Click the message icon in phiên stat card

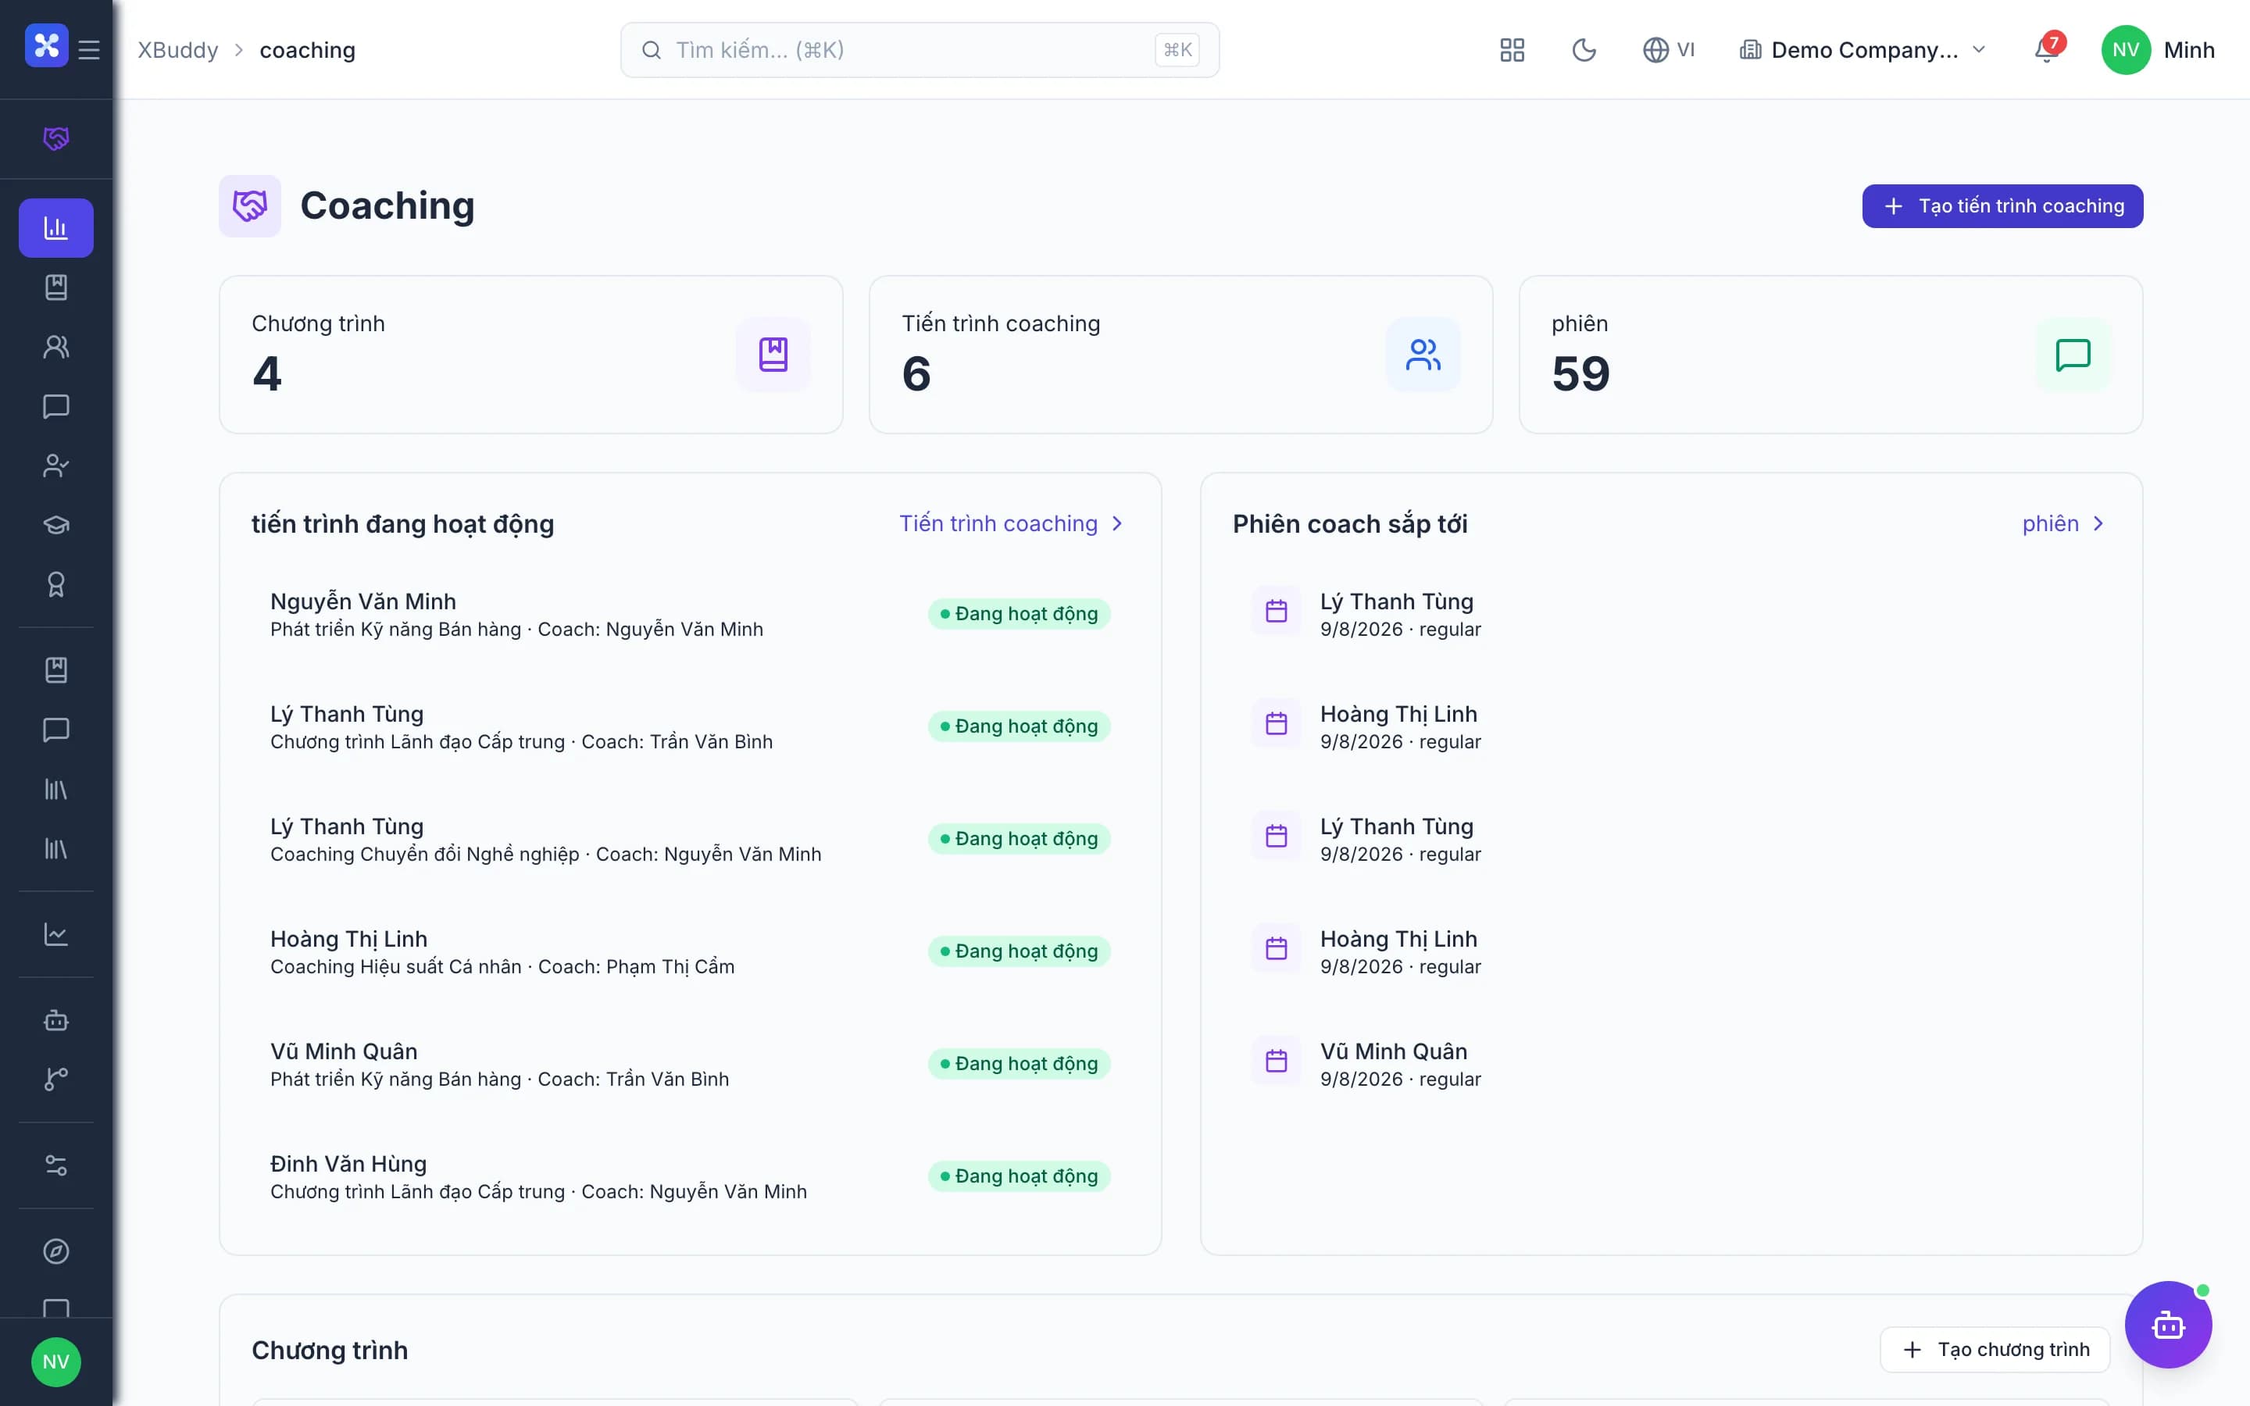[x=2073, y=355]
